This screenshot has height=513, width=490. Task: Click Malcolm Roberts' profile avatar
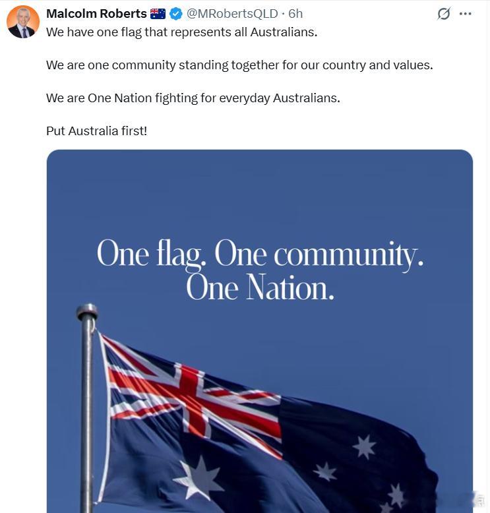23,22
